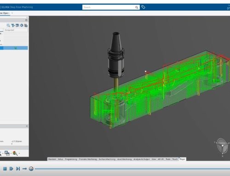Screen dimensions: 230x176
Task: Switch to the AR-VR tab
Action: coord(161,159)
